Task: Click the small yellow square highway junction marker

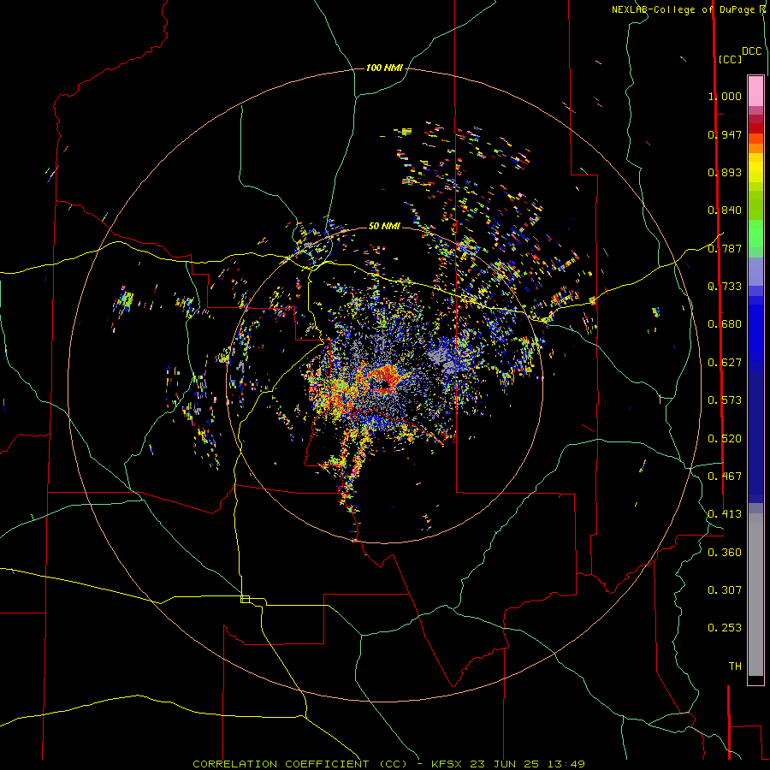Action: tap(245, 599)
